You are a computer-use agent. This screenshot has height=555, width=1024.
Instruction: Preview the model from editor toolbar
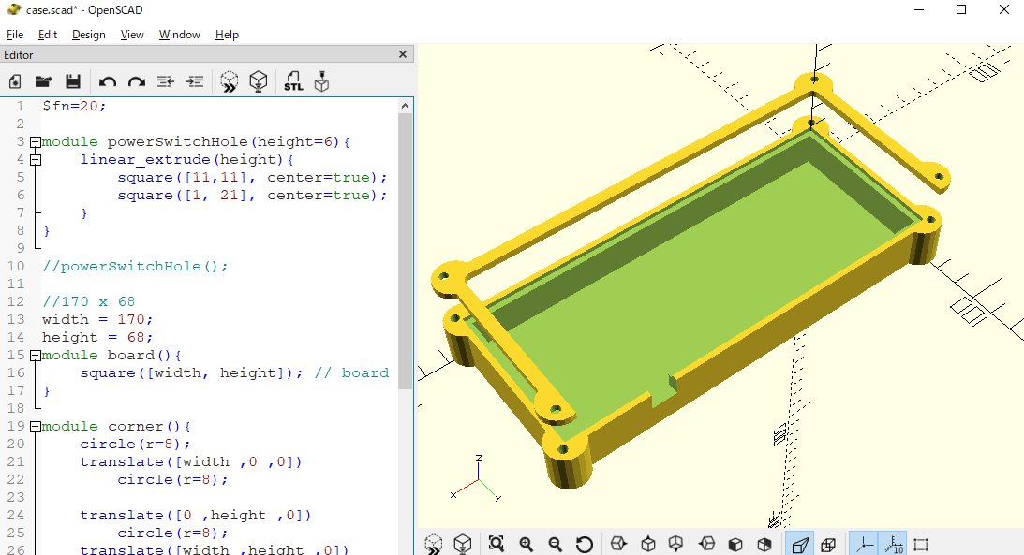[230, 81]
